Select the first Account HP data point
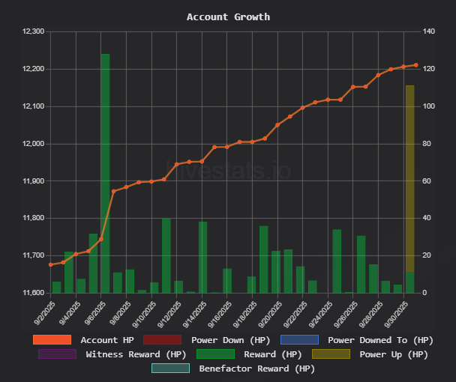 [x=51, y=264]
